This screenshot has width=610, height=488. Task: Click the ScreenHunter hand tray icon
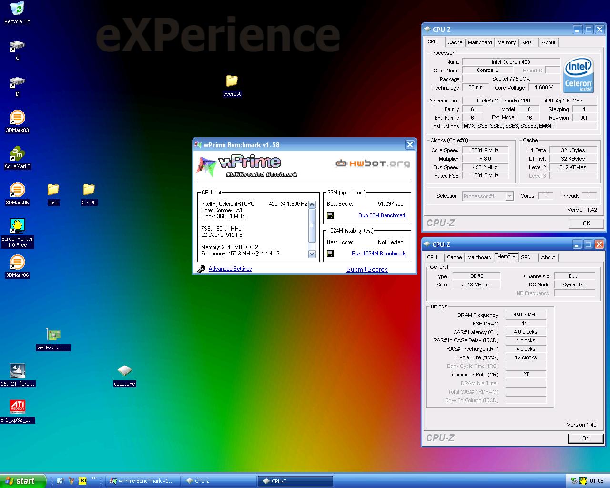tap(583, 481)
